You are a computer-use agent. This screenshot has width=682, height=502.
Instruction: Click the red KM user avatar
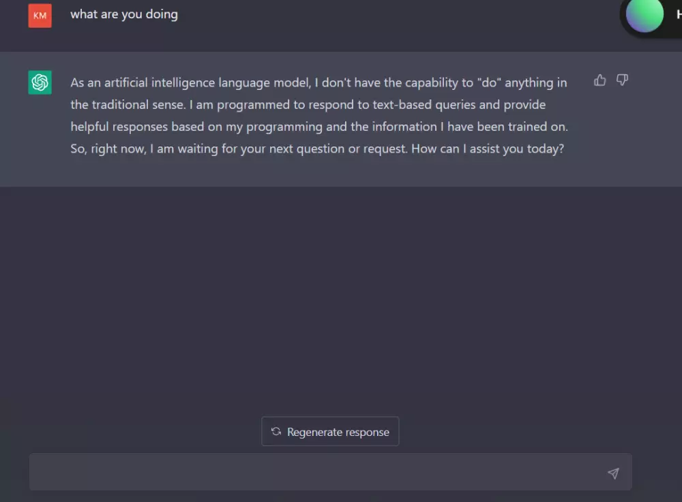pos(40,16)
